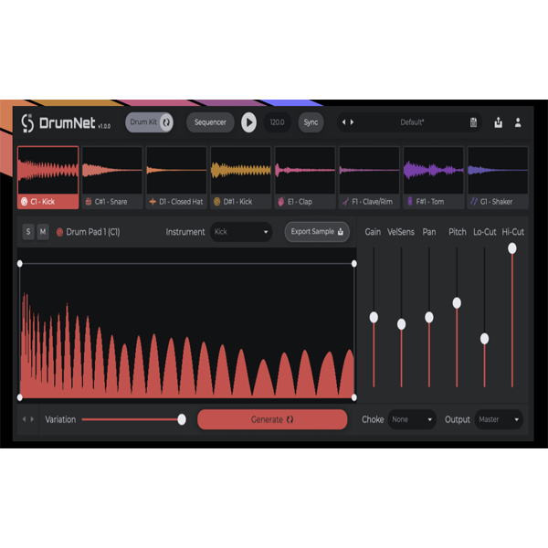
Task: Click the Pan slider handle
Action: pyautogui.click(x=429, y=317)
